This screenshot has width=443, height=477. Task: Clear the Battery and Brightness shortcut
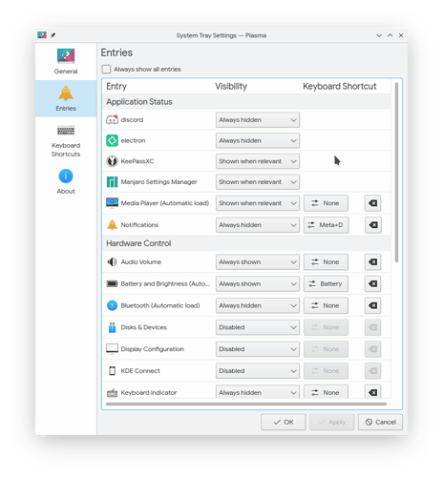(x=372, y=283)
